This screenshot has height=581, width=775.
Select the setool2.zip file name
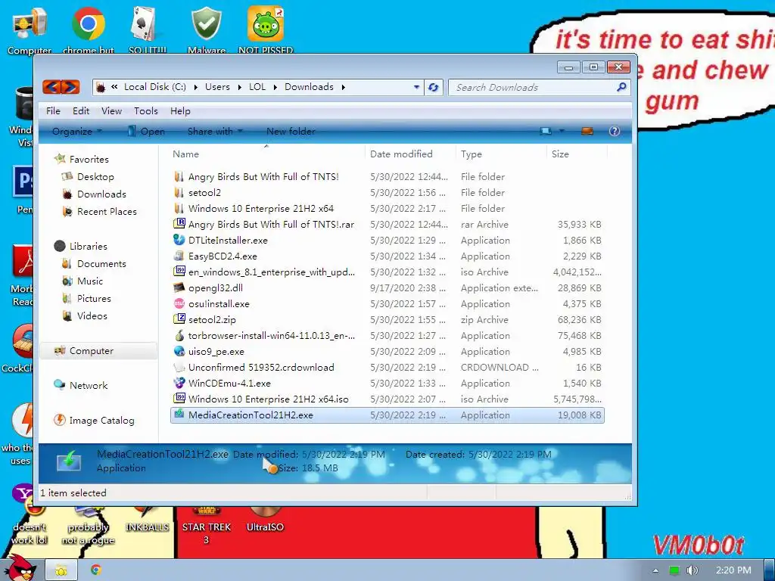[212, 320]
